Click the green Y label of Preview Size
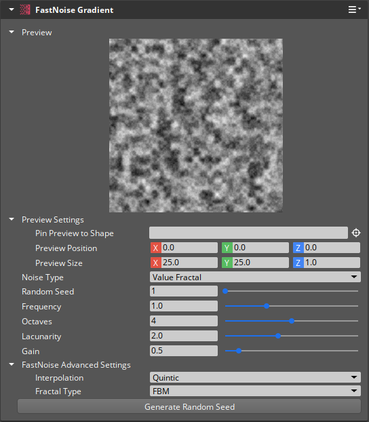Viewport: 369px width, 422px height. click(x=227, y=263)
